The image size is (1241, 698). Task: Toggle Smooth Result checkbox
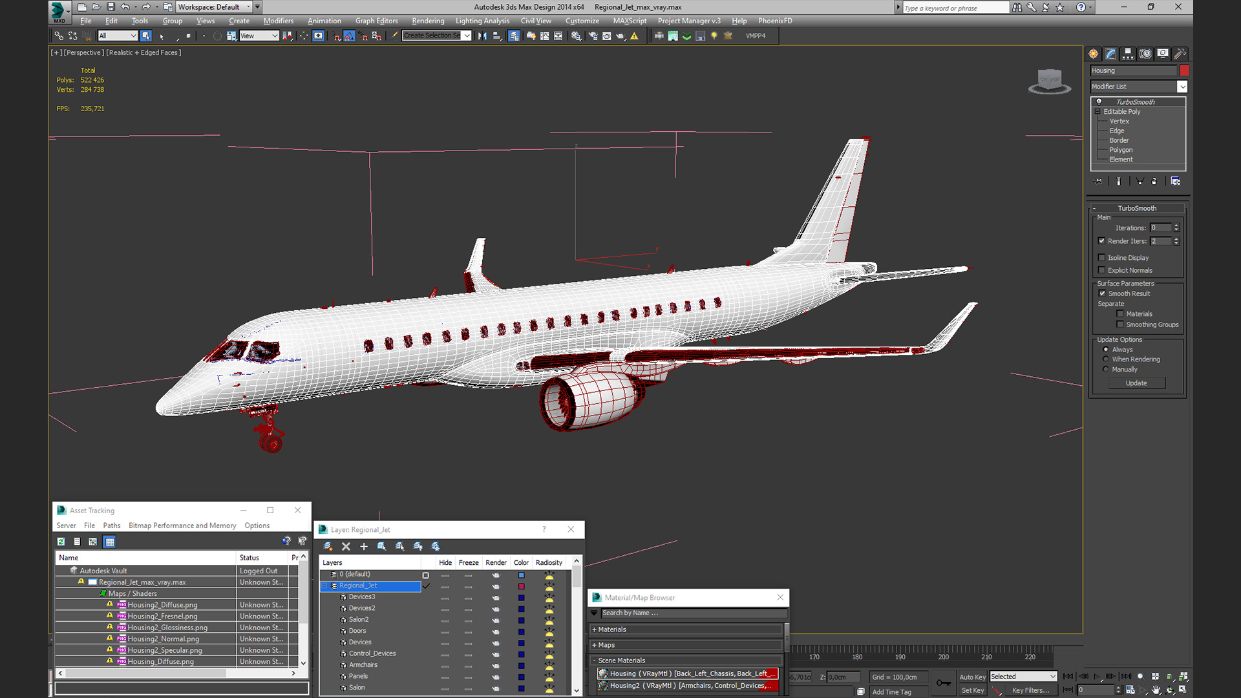(x=1103, y=293)
